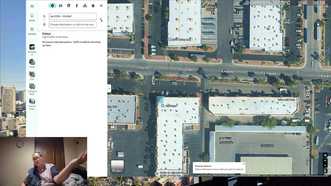Switch to flights travel mode
Image resolution: width=331 pixels, height=186 pixels.
click(93, 6)
